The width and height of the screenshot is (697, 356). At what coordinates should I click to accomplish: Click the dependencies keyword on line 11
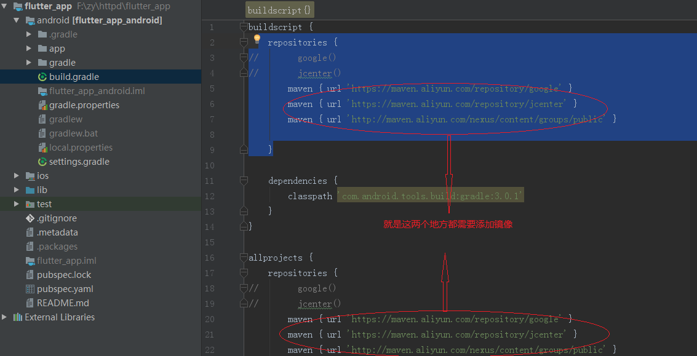(297, 181)
